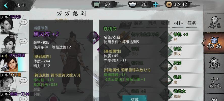
Task: Tap the back arrow icon
Action: point(6,6)
